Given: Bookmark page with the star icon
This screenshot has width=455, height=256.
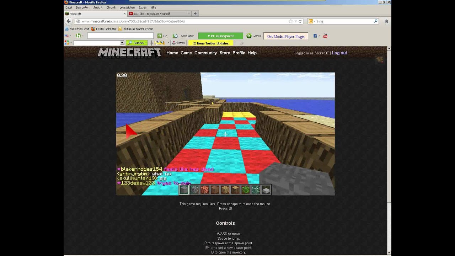Looking at the screenshot, I should tap(291, 21).
